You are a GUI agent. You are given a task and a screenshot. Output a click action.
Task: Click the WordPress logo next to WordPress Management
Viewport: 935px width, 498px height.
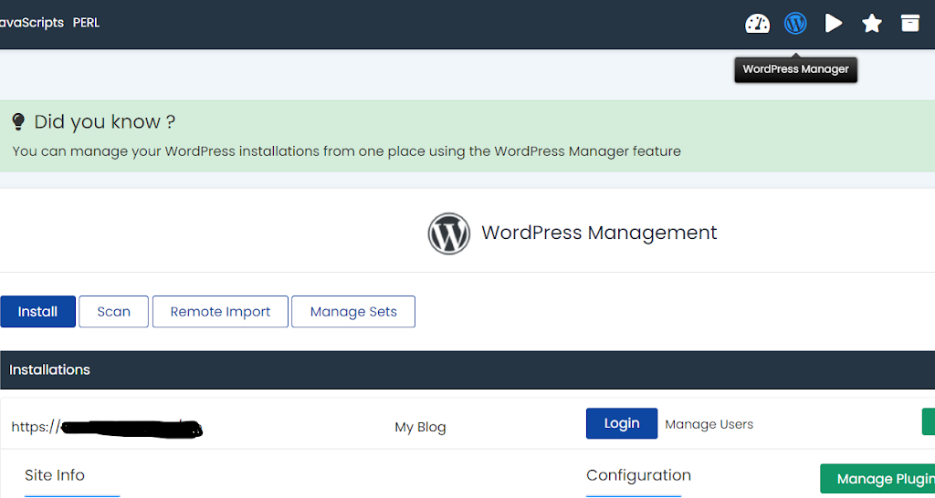[449, 233]
